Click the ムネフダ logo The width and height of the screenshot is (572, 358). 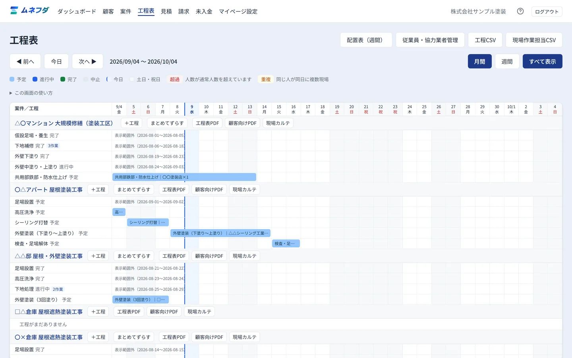pyautogui.click(x=30, y=10)
